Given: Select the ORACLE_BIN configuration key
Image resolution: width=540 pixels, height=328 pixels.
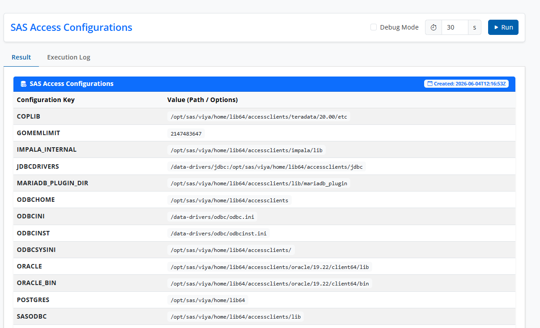Looking at the screenshot, I should coord(37,283).
